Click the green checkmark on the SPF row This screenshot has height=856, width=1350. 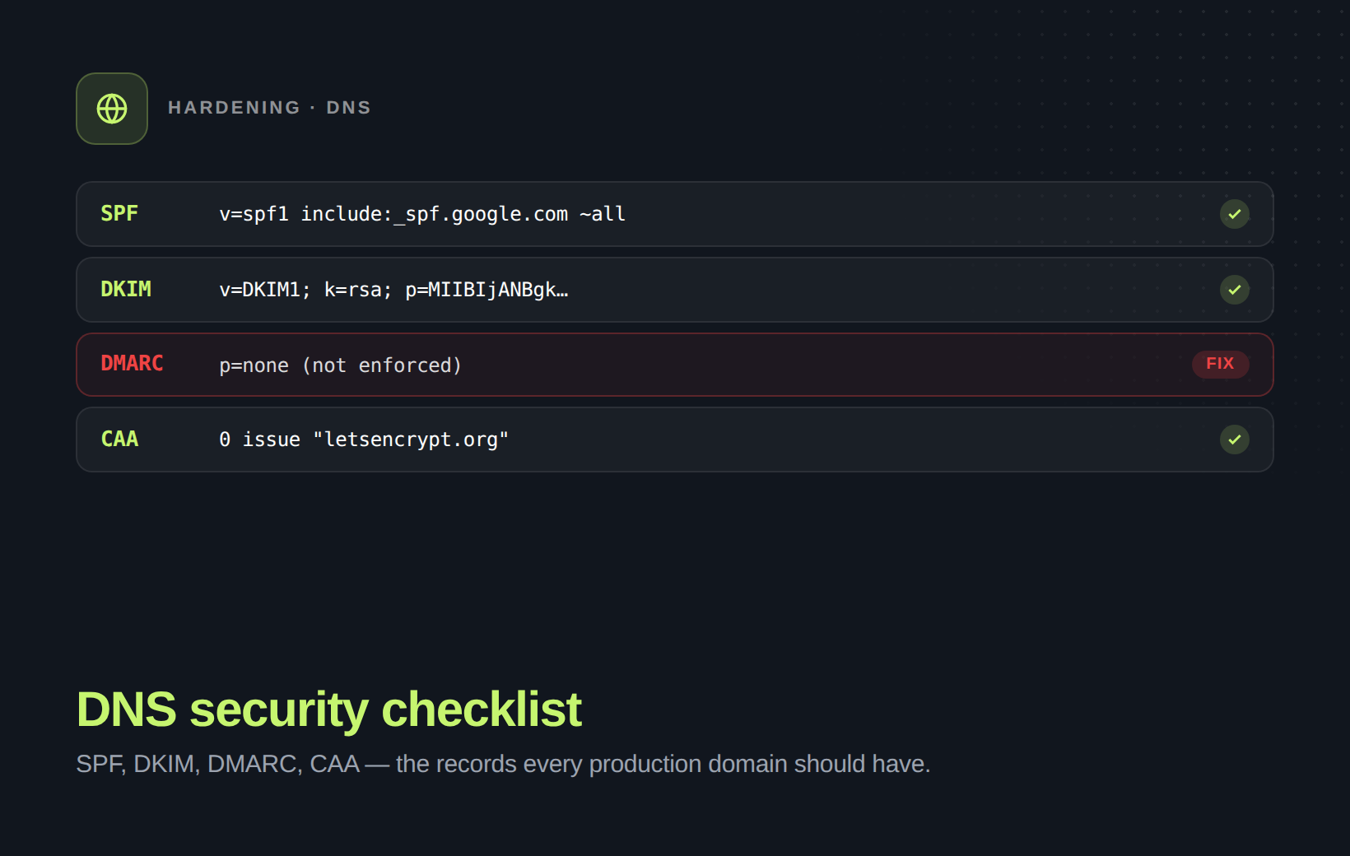pyautogui.click(x=1234, y=214)
